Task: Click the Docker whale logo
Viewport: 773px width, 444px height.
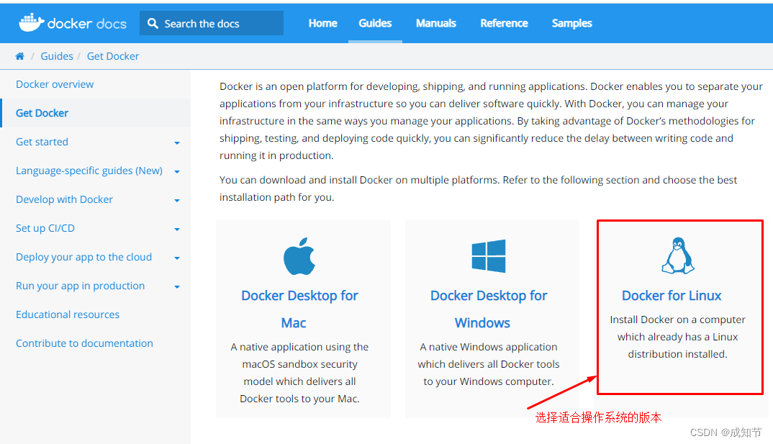Action: [x=31, y=23]
